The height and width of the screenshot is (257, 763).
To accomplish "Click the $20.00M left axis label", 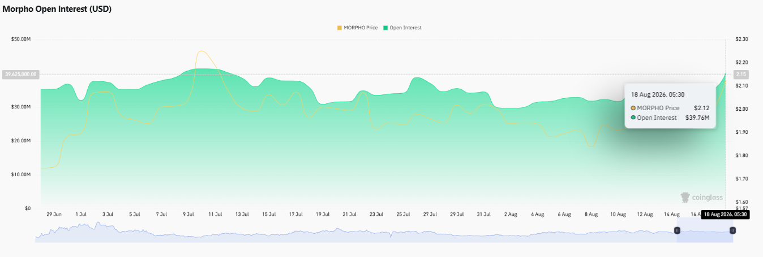I will tap(20, 141).
